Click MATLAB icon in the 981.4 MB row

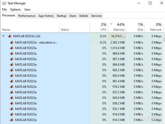tap(12, 81)
